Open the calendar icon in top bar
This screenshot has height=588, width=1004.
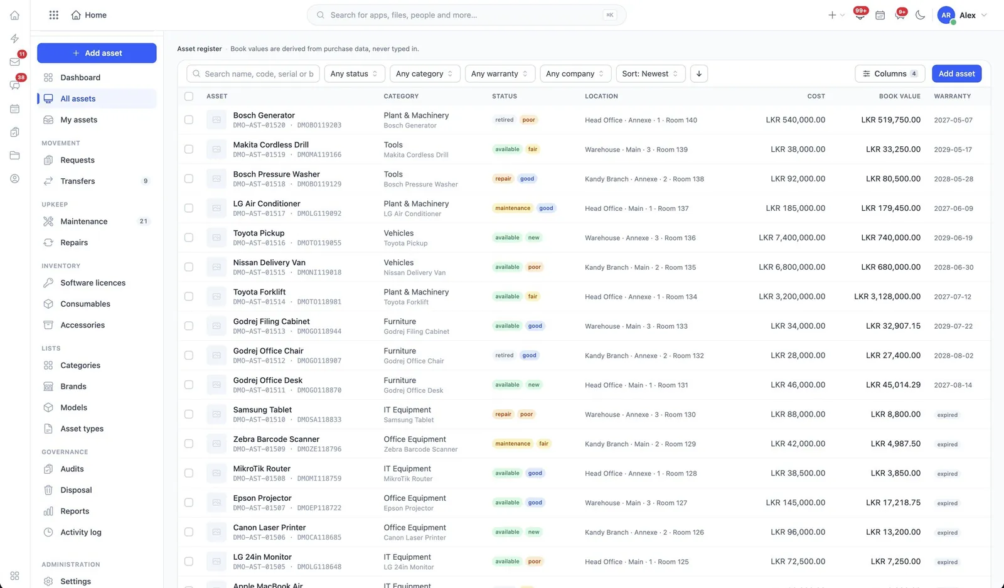(880, 15)
